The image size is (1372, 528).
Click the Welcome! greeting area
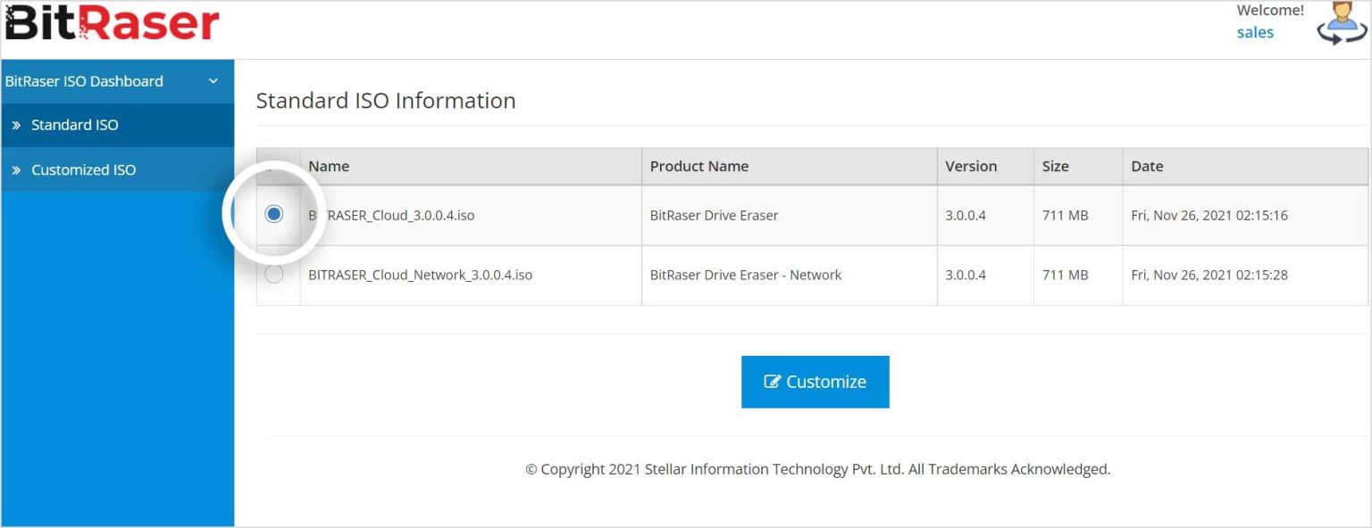click(x=1269, y=10)
